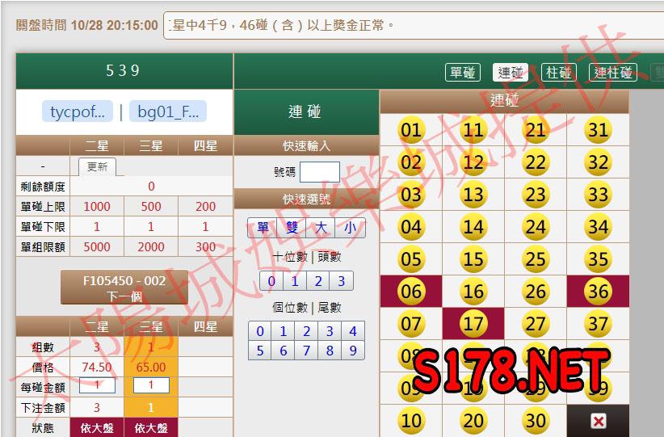Choose tens digit 2 under 十位數
The width and height of the screenshot is (664, 437).
pyautogui.click(x=318, y=281)
